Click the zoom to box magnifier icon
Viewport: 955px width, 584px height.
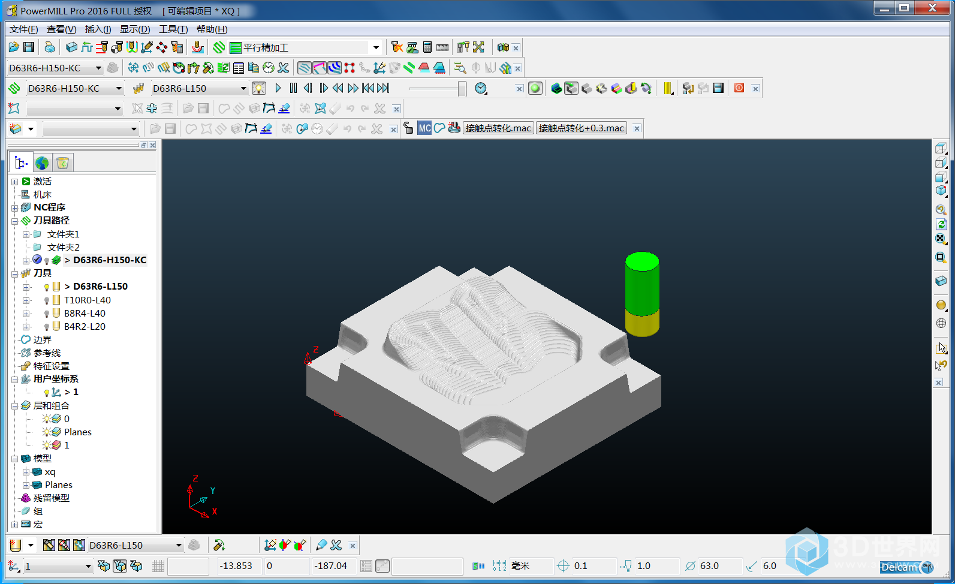941,258
